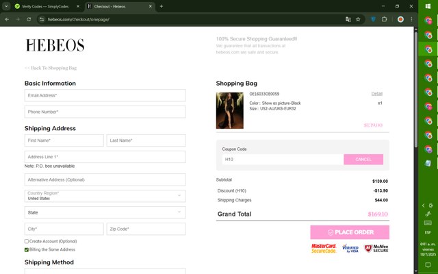Image resolution: width=438 pixels, height=274 pixels.
Task: Open the translate page icon
Action: [348, 19]
